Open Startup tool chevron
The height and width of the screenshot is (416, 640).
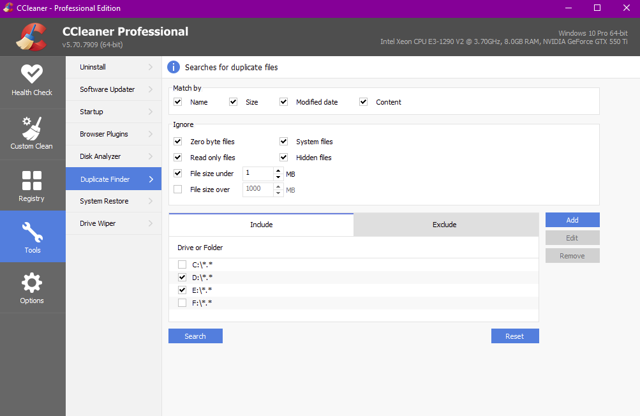[x=151, y=112]
